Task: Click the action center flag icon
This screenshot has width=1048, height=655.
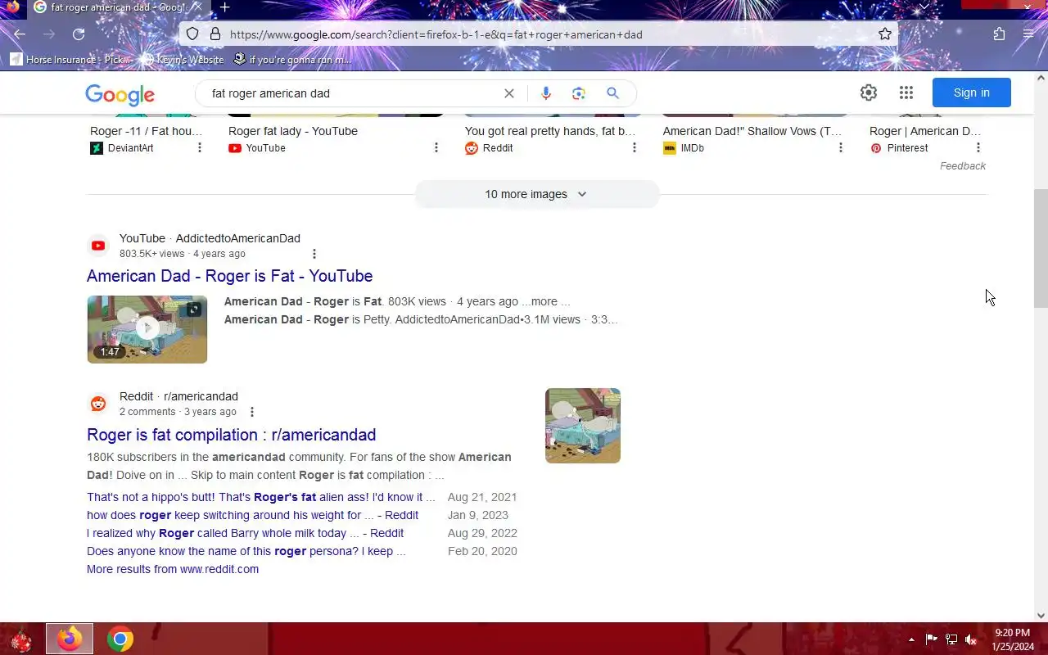Action: coord(932,639)
